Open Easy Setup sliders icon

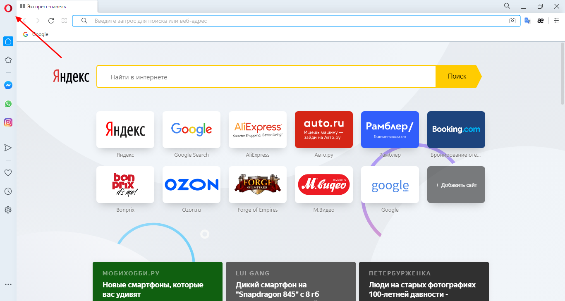point(556,21)
